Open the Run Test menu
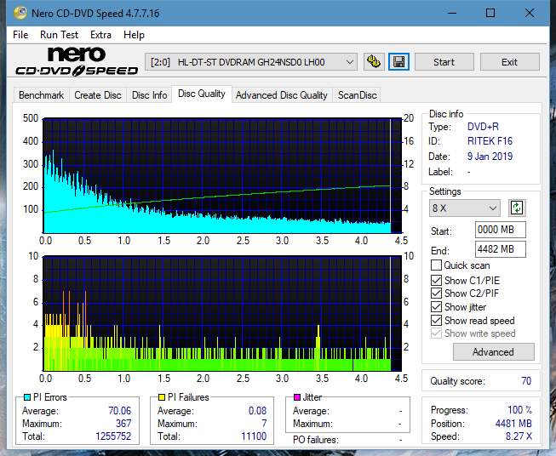The image size is (556, 456). (x=59, y=35)
